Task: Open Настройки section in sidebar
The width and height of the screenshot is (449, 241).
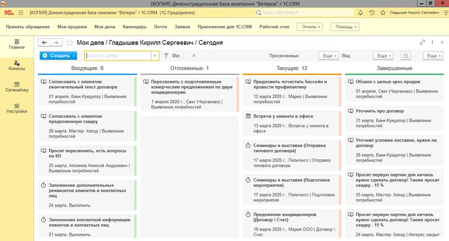Action: pos(17,108)
